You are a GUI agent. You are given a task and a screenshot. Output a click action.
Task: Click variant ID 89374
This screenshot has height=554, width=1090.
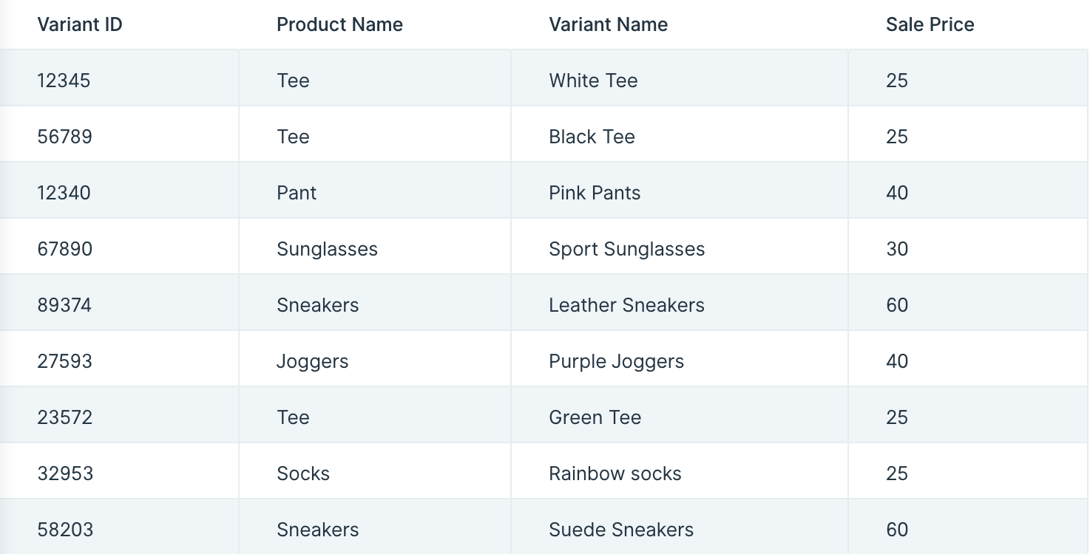click(x=64, y=305)
